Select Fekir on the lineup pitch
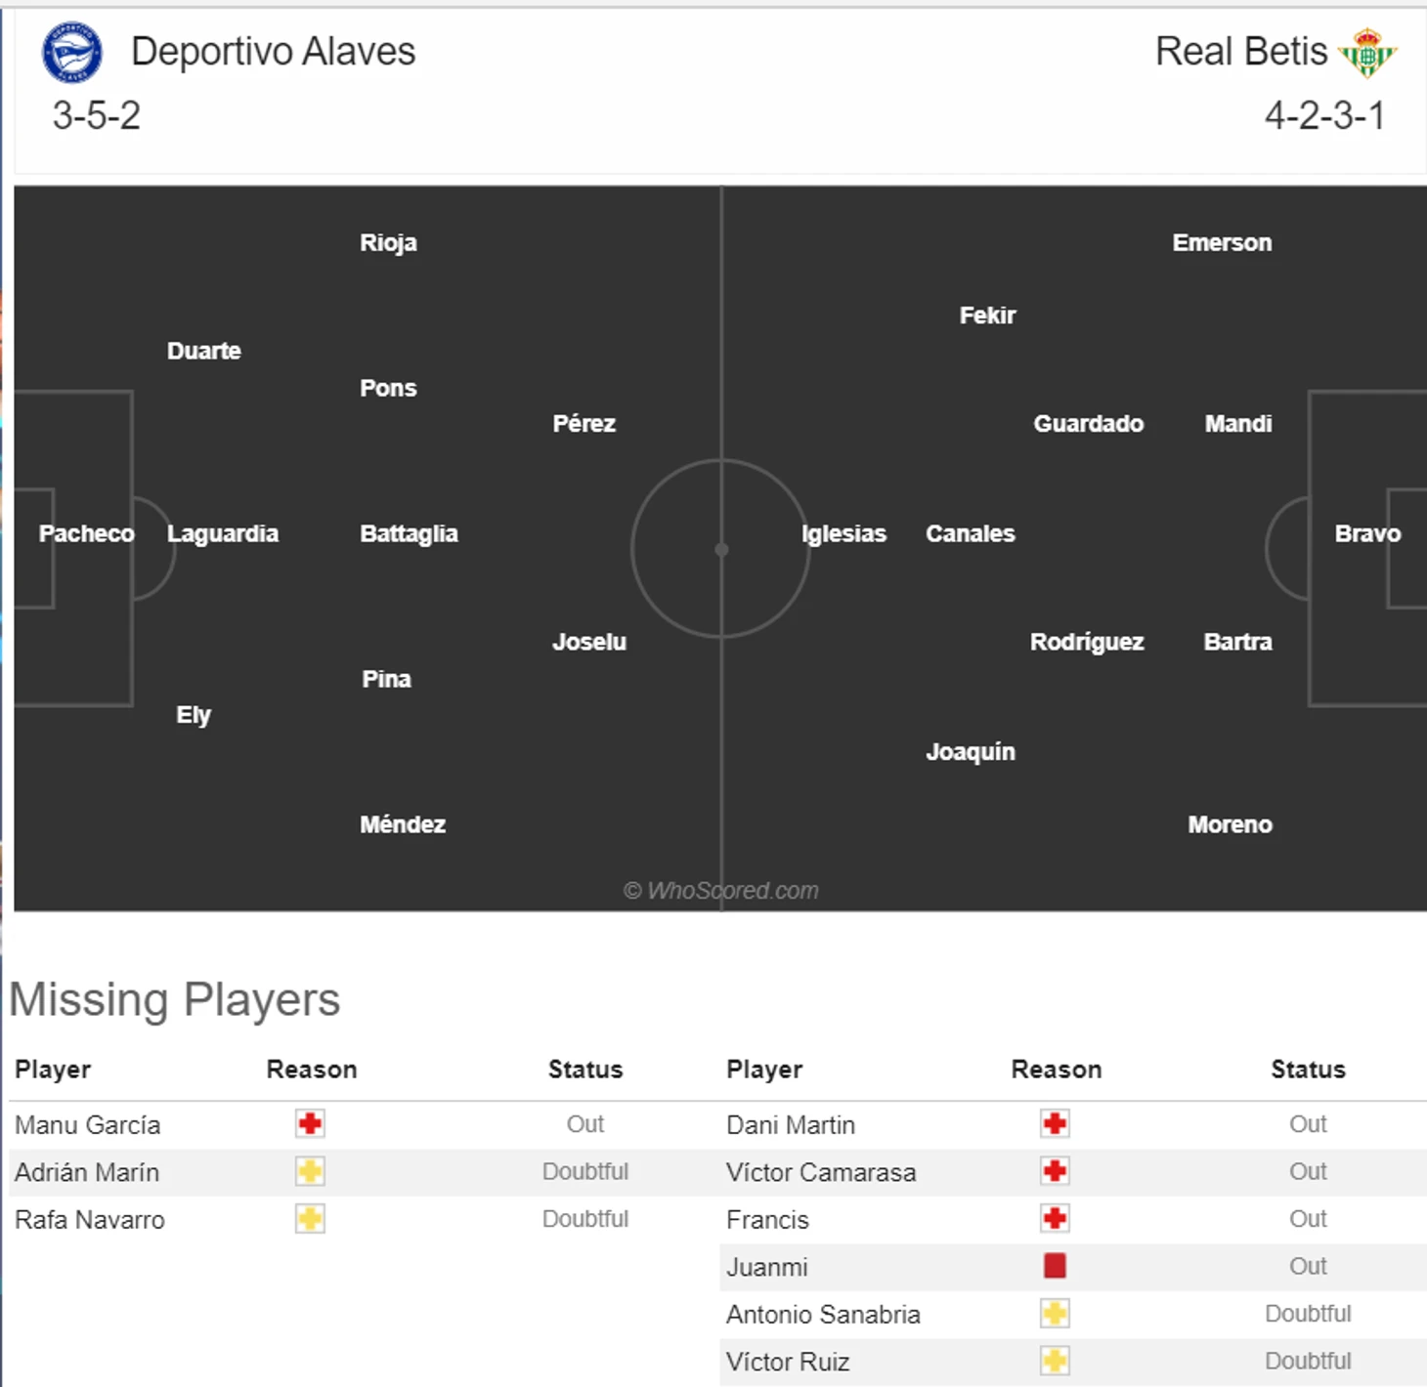This screenshot has width=1427, height=1387. (987, 315)
